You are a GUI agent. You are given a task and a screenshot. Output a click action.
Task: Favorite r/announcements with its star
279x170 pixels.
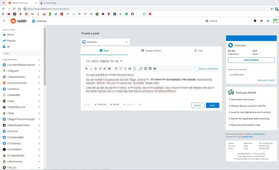click(39, 83)
